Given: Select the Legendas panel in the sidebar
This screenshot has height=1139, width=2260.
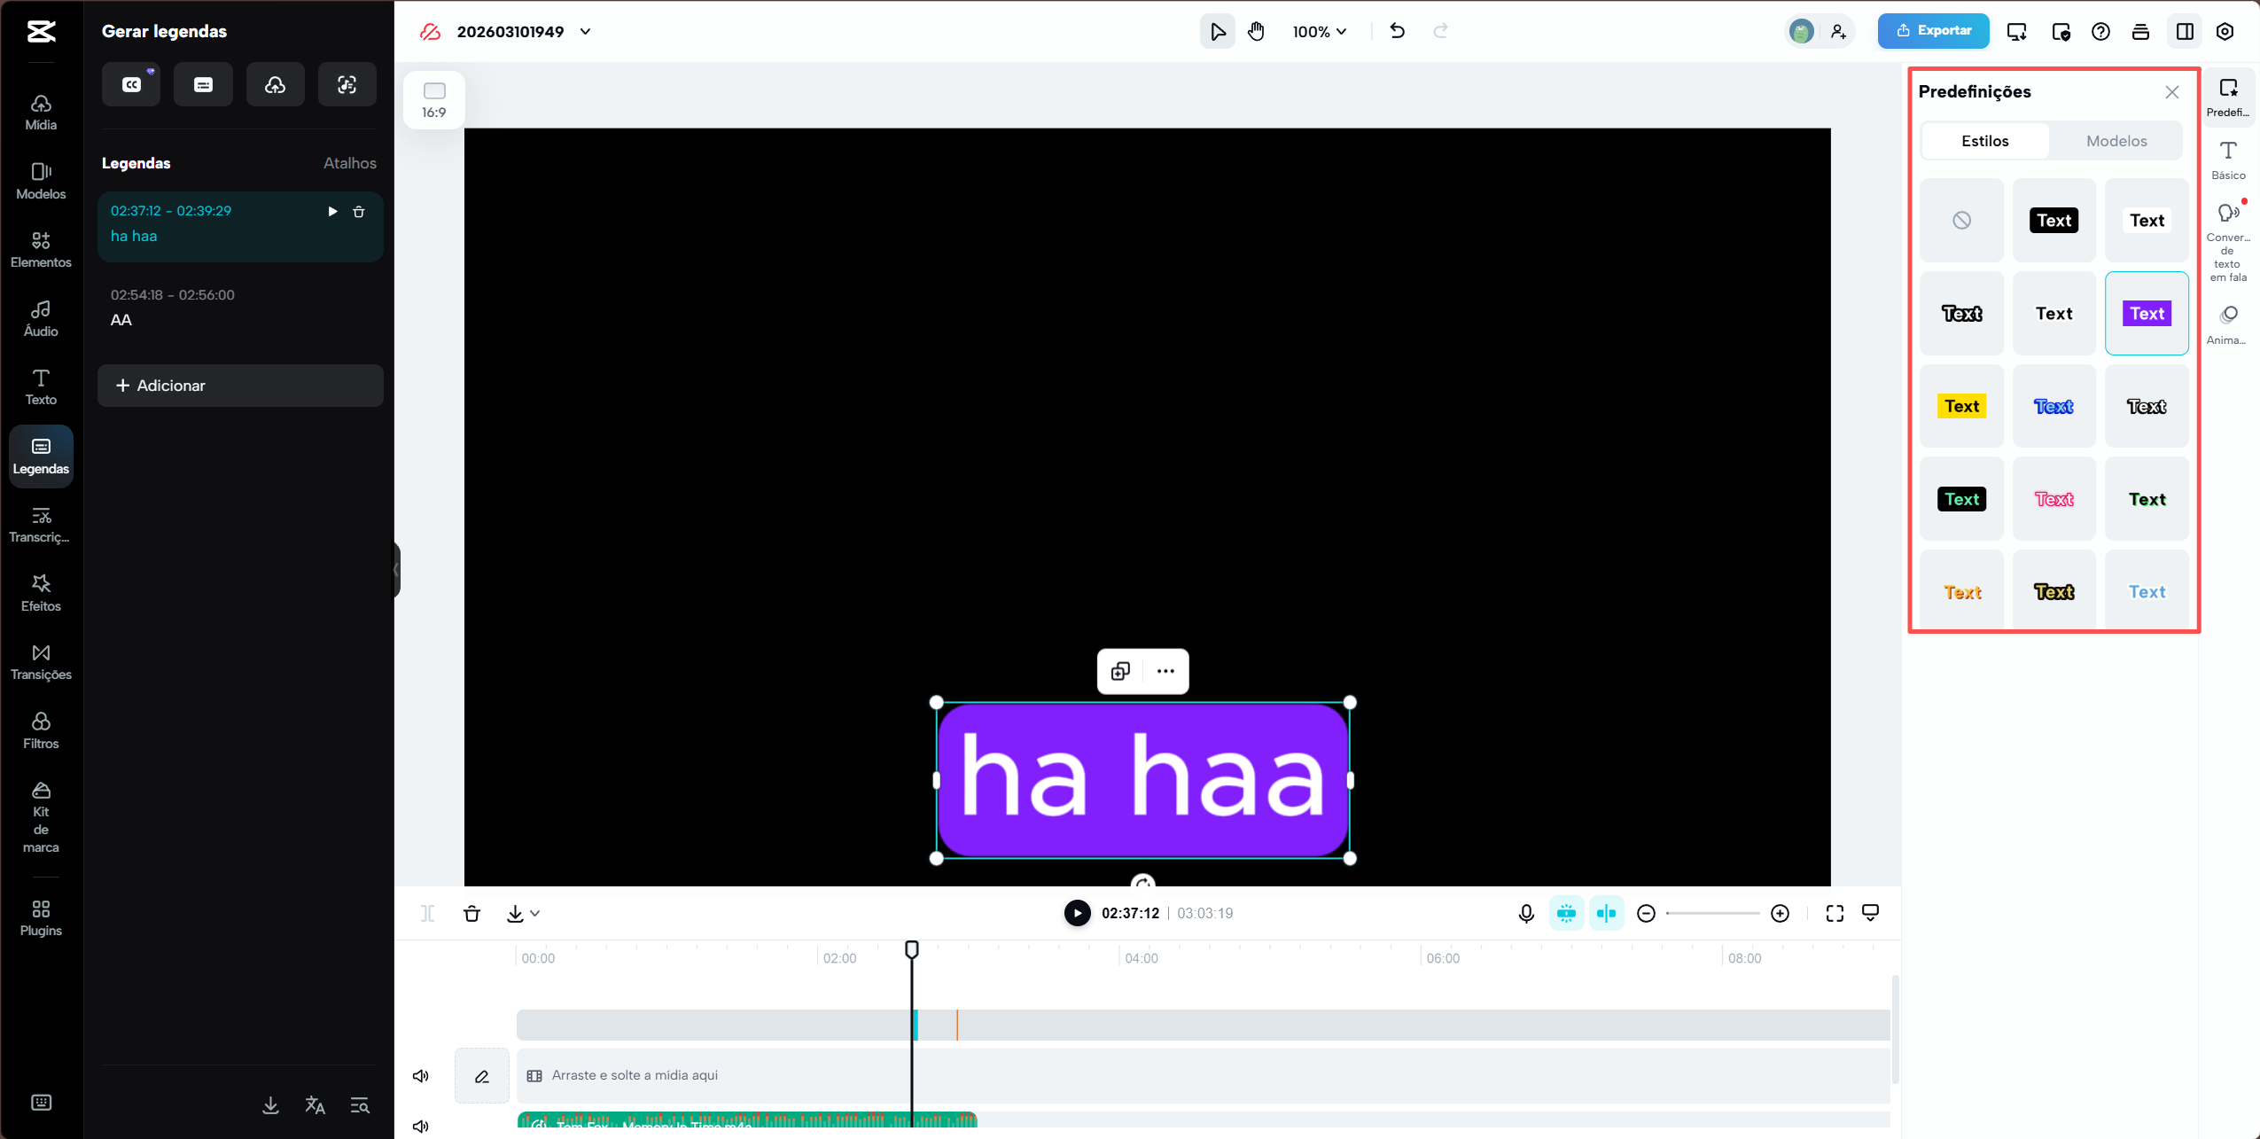Looking at the screenshot, I should click(41, 456).
